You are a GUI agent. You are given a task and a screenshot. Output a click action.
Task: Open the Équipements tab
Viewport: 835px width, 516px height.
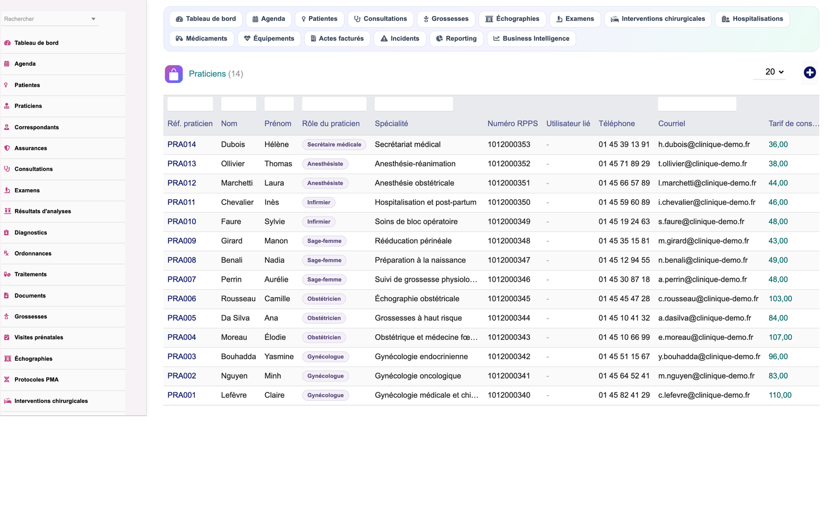tap(269, 39)
